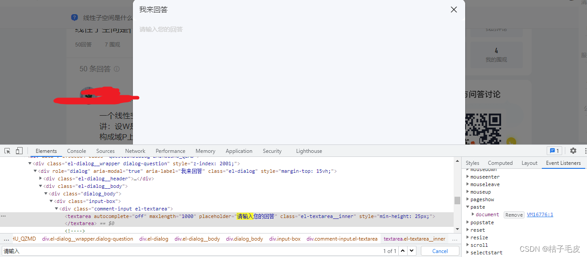
Task: Select the div.dialog_body breadcrumb
Action: point(245,239)
